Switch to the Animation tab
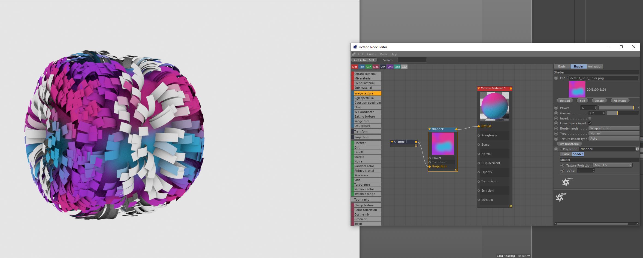The image size is (643, 258). (x=595, y=66)
